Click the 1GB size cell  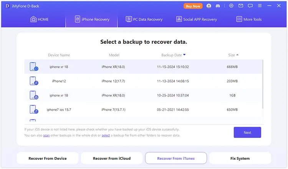tap(232, 95)
